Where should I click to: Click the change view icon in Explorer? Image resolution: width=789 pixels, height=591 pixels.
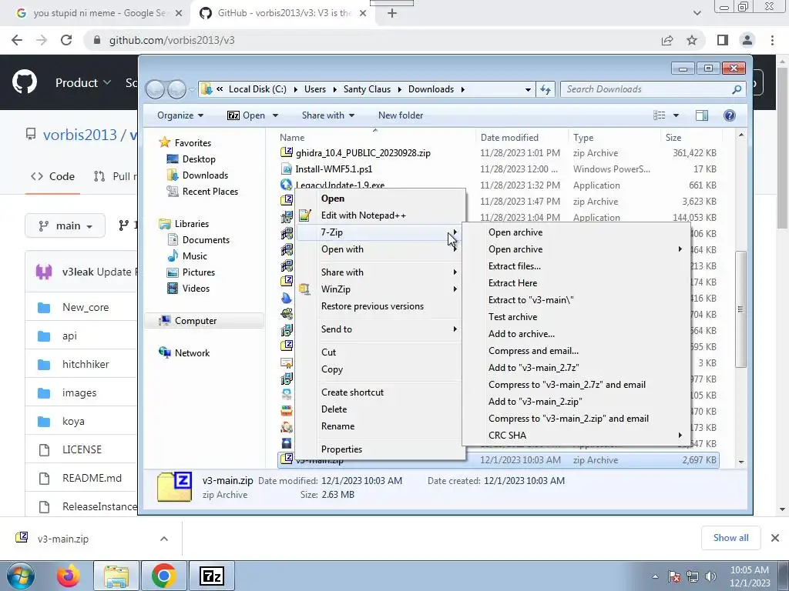point(660,115)
